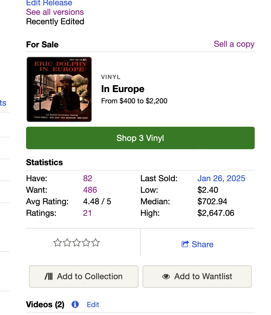Open the Have count 82
The width and height of the screenshot is (271, 315).
click(x=88, y=178)
